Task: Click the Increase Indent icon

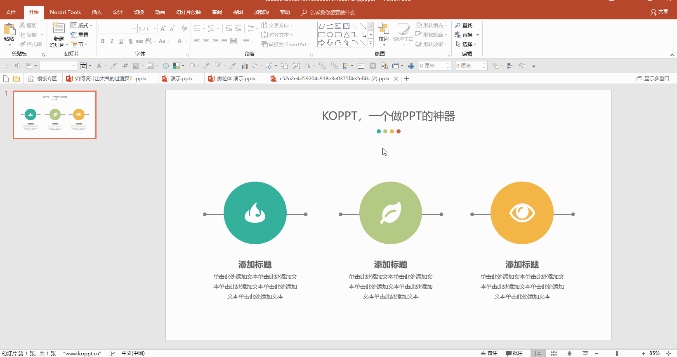Action: pos(238,28)
